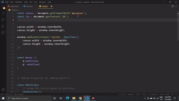Click the 'mycanvas' string on line 1
This screenshot has width=179, height=101.
pos(77,13)
